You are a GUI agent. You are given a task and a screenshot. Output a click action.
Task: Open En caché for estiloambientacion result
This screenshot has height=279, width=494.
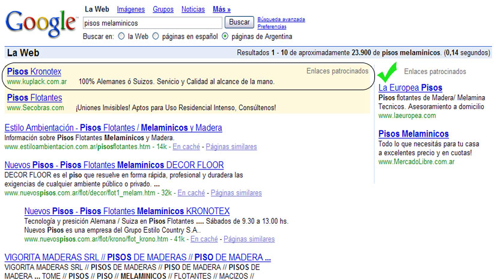coord(186,147)
